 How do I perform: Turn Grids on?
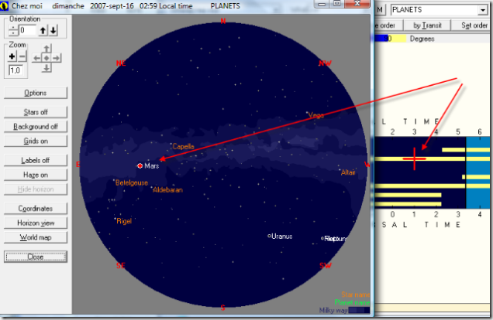36,141
